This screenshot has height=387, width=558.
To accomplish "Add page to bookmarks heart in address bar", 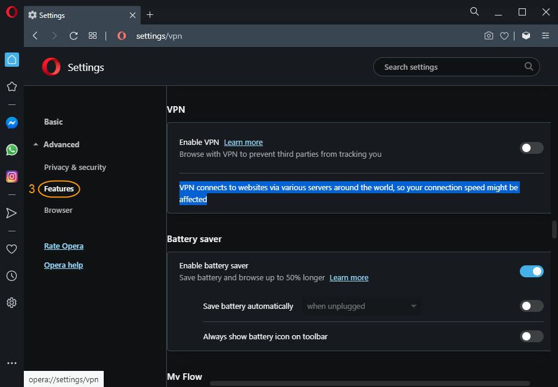I will tap(504, 36).
